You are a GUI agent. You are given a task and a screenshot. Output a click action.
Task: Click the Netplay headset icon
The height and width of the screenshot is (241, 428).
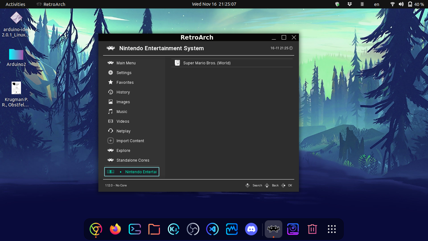111,131
